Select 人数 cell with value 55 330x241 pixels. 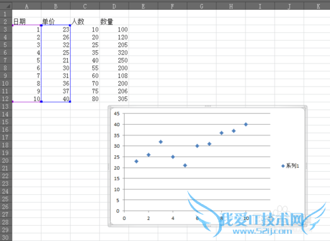pyautogui.click(x=85, y=68)
